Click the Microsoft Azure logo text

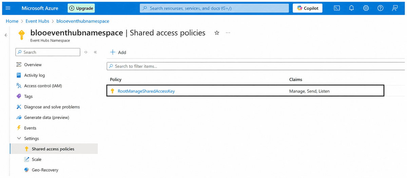pos(40,8)
